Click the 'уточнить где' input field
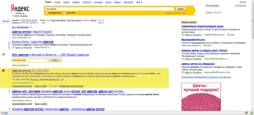254x115 pixels. coord(37,60)
